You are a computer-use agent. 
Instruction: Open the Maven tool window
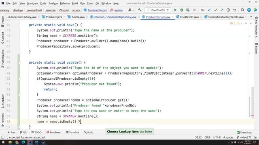[256, 48]
